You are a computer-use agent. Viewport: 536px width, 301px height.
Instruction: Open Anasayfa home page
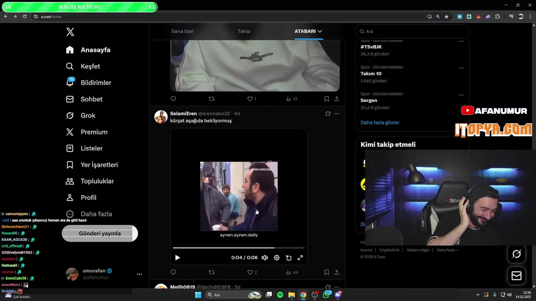(x=88, y=50)
